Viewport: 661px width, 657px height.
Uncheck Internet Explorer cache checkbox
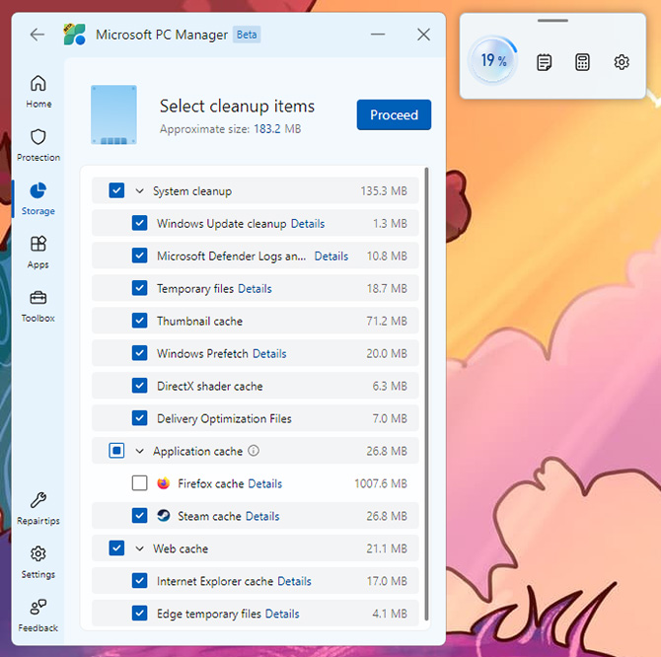coord(139,580)
